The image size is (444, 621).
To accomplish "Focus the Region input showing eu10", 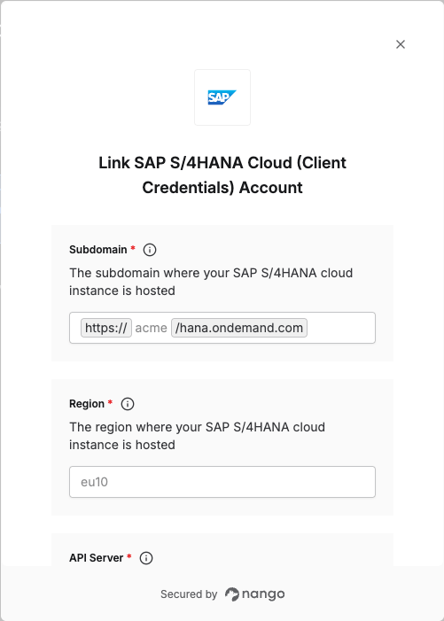I will pos(222,482).
